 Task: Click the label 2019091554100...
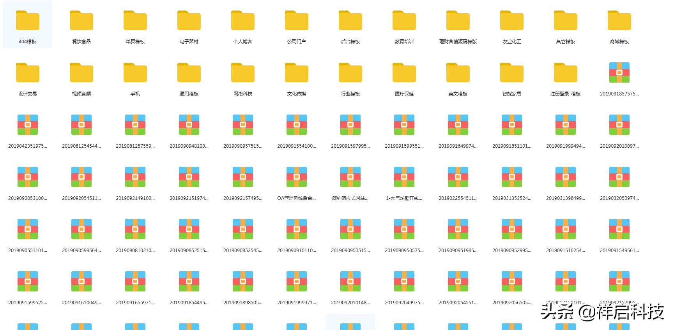pyautogui.click(x=297, y=146)
